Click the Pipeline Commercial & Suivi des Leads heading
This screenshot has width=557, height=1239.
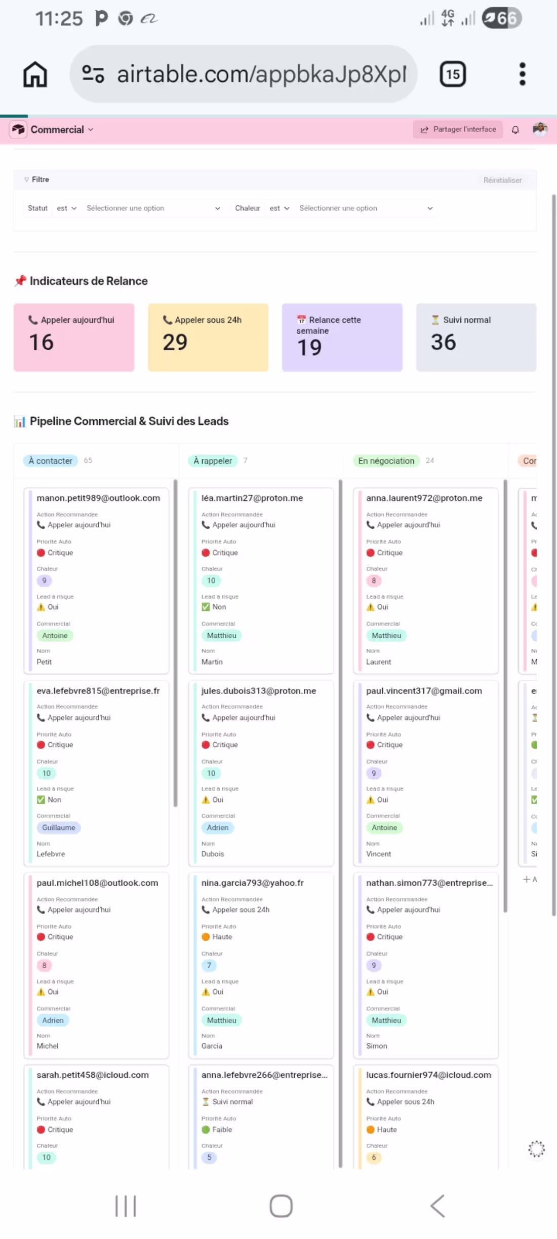tap(129, 421)
